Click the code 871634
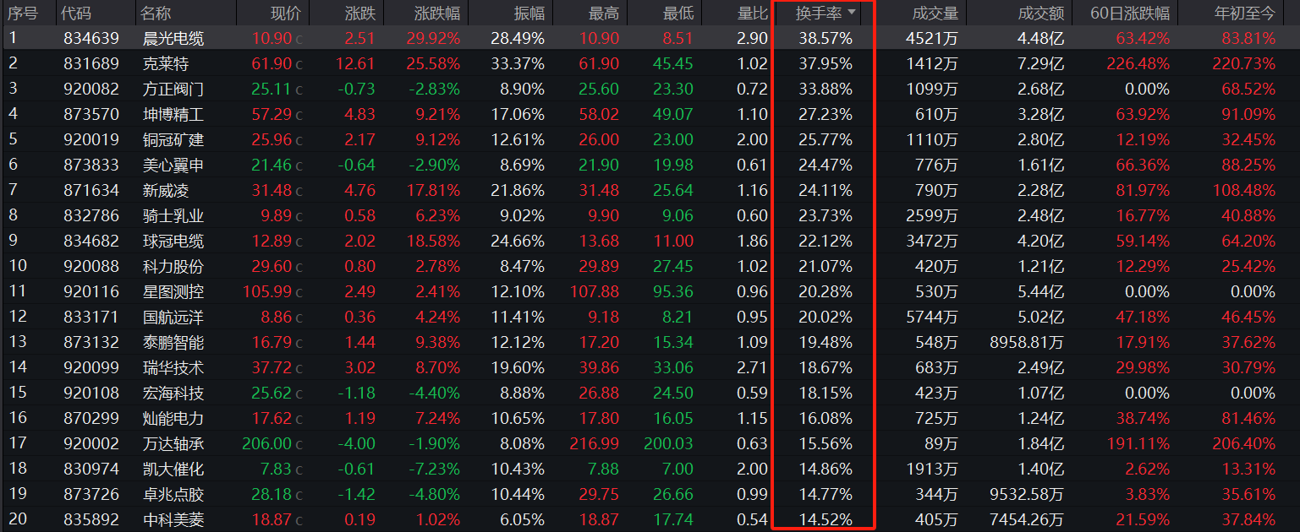The image size is (1300, 532). coord(91,190)
